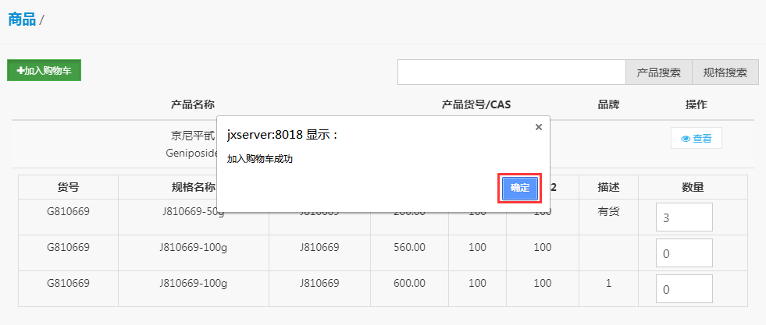Select the J810669-50g specification cell
The image size is (766, 325).
(193, 211)
